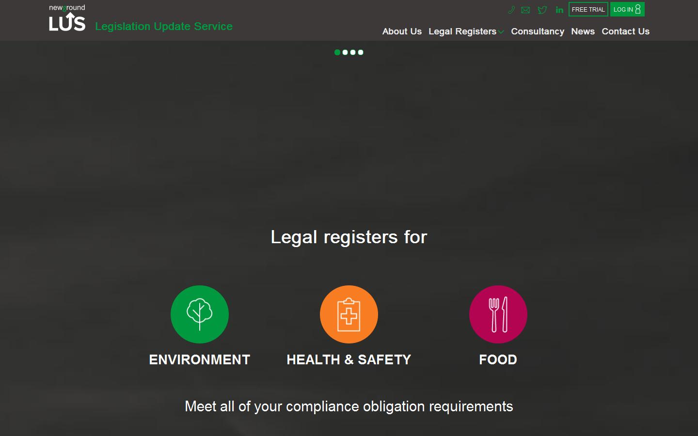The height and width of the screenshot is (436, 698).
Task: Open the email envelope icon
Action: tap(525, 10)
